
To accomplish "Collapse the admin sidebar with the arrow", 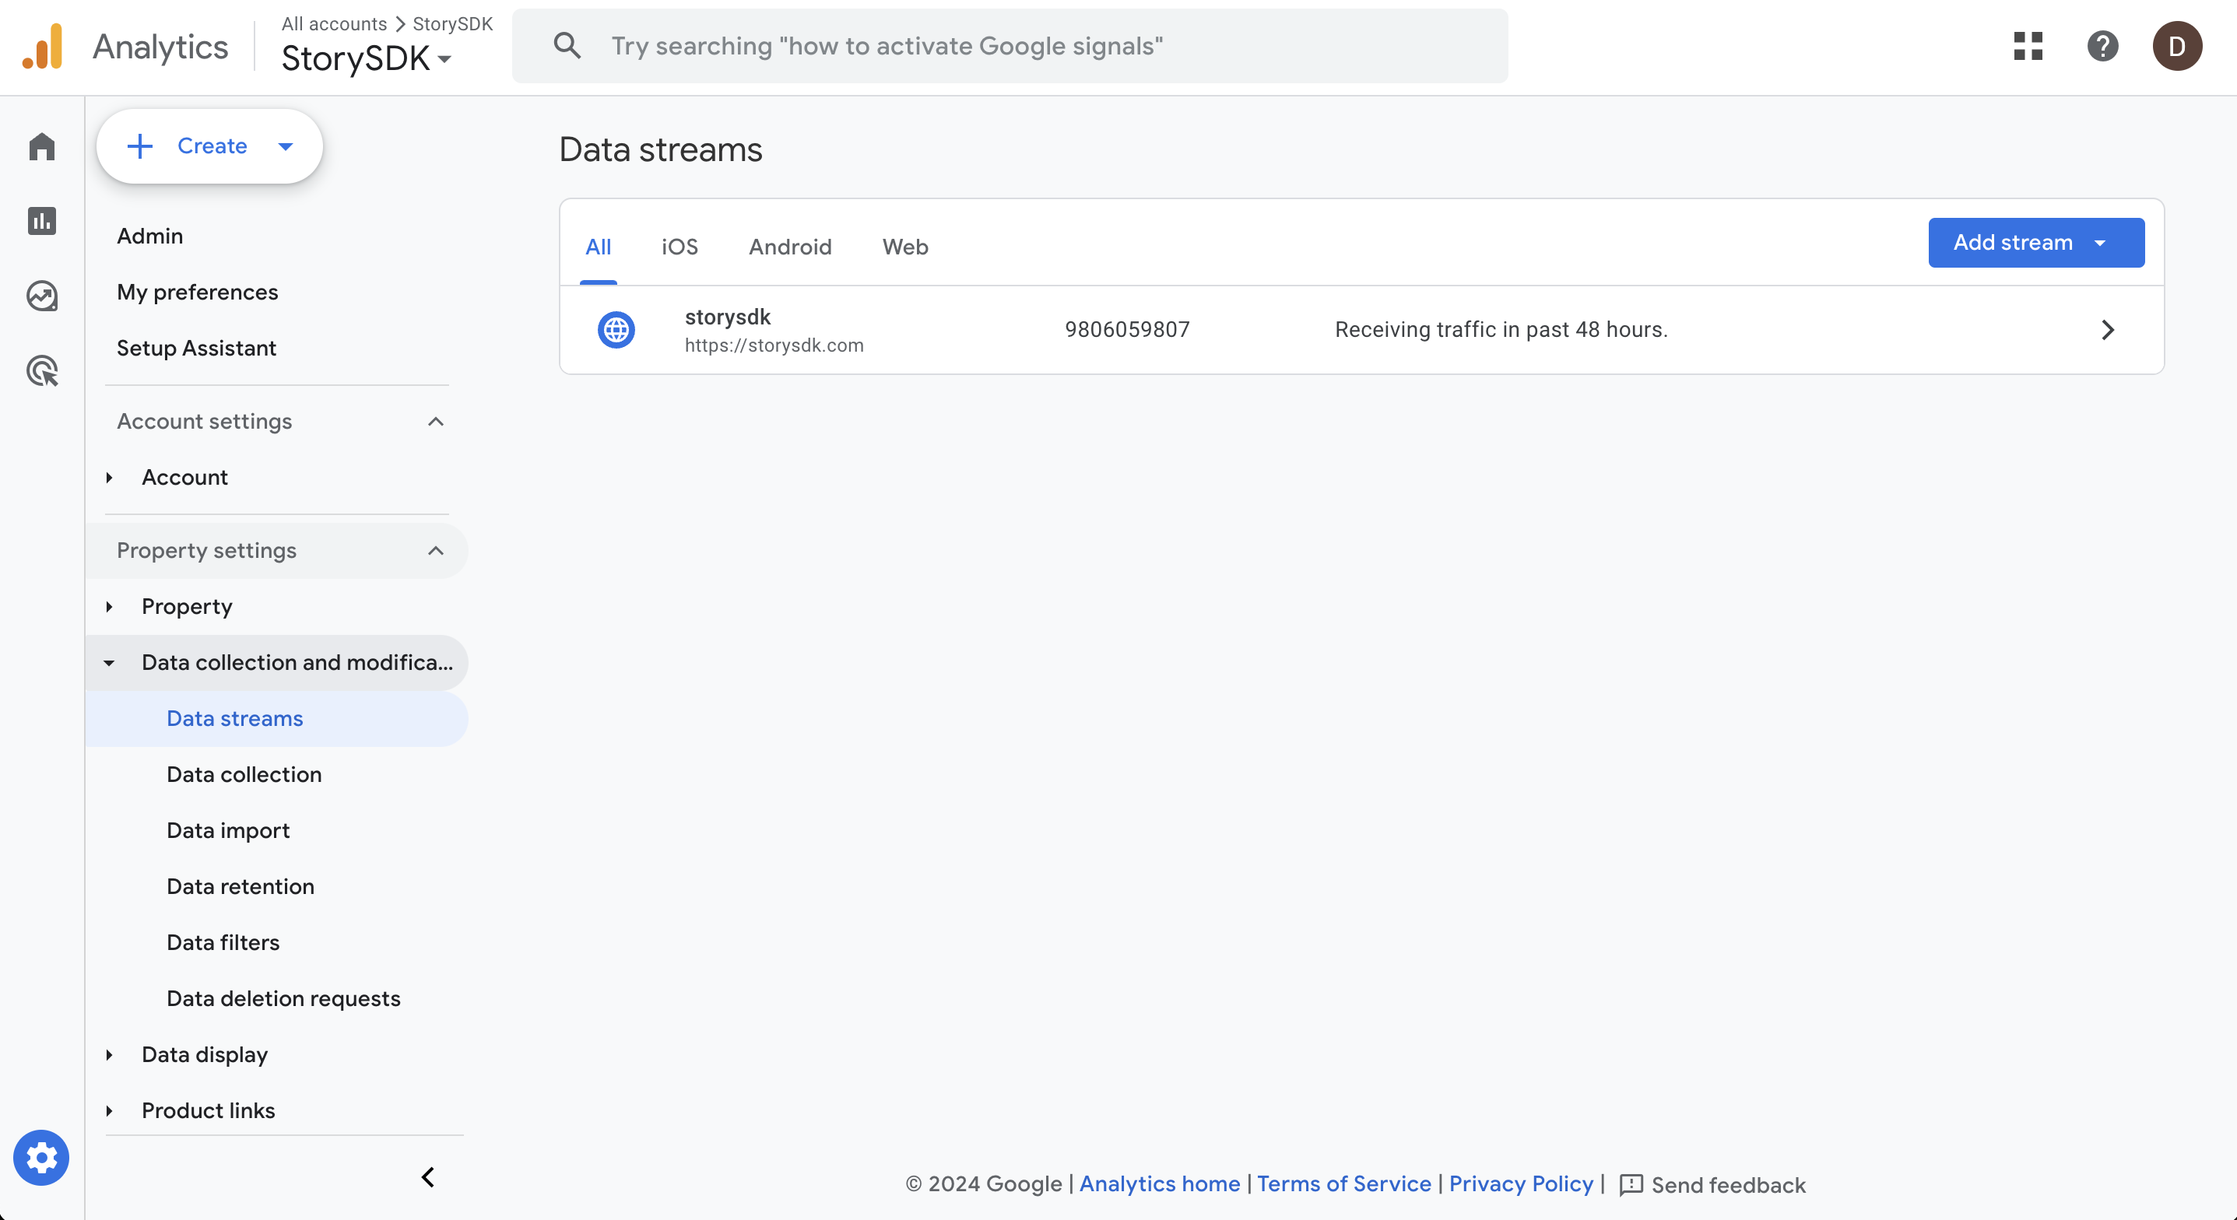I will [x=428, y=1177].
